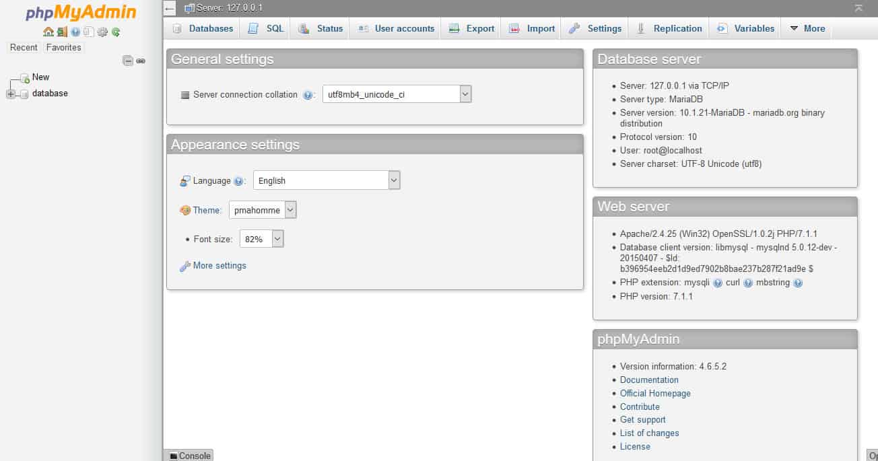
Task: Click text 'User: root@localhost'
Action: pyautogui.click(x=661, y=151)
